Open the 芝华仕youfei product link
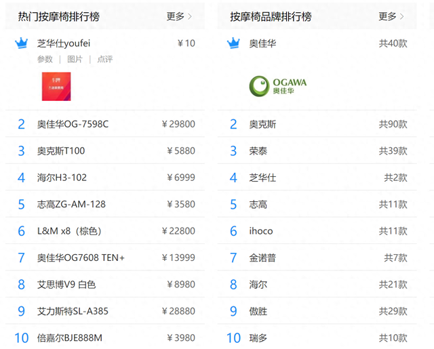Viewport: 434px width, 349px height. coord(64,43)
